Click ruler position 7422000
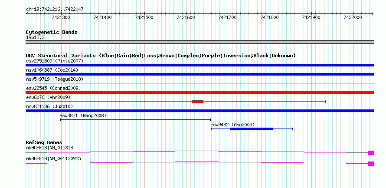Image resolution: width=386 pixels, height=188 pixels. (x=353, y=17)
